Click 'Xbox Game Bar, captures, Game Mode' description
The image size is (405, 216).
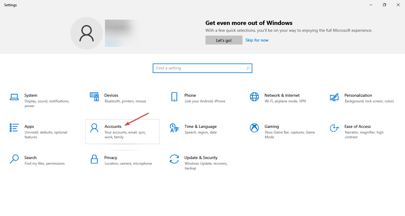(290, 135)
